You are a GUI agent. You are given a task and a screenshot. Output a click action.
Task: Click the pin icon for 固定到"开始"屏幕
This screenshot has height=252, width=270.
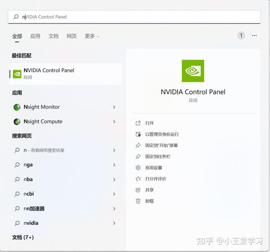pos(138,145)
